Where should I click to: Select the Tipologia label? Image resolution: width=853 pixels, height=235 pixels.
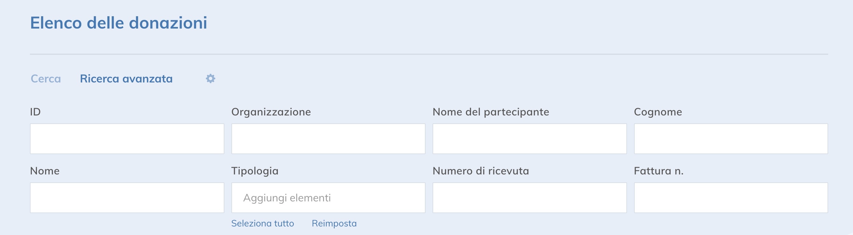point(255,171)
